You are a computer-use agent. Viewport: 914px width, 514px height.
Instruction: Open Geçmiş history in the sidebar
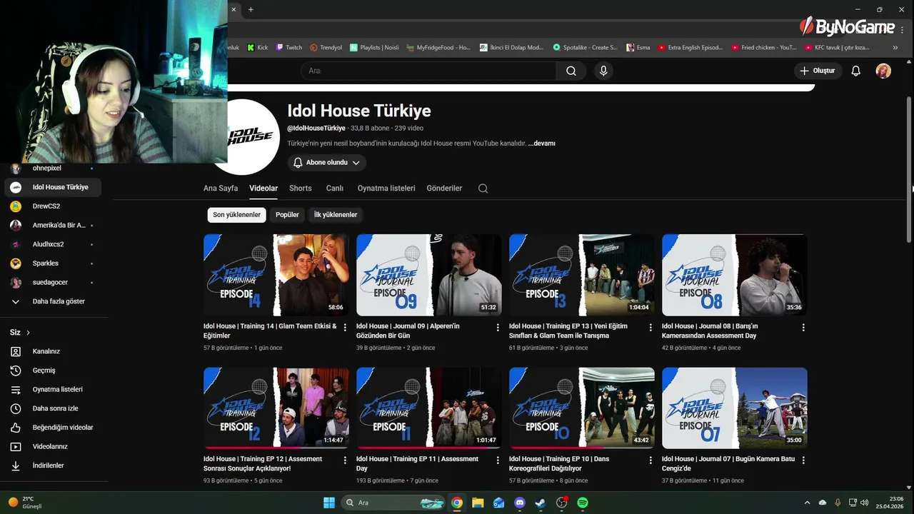[54, 371]
